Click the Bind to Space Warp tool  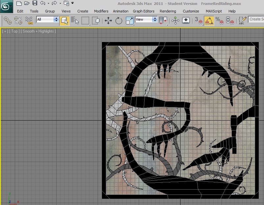[x=29, y=20]
